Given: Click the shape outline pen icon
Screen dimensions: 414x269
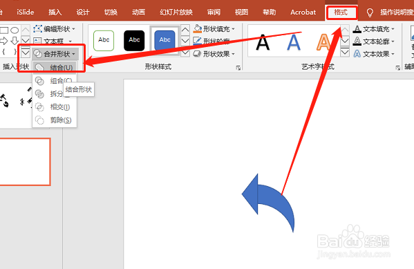Looking at the screenshot, I should (x=197, y=41).
